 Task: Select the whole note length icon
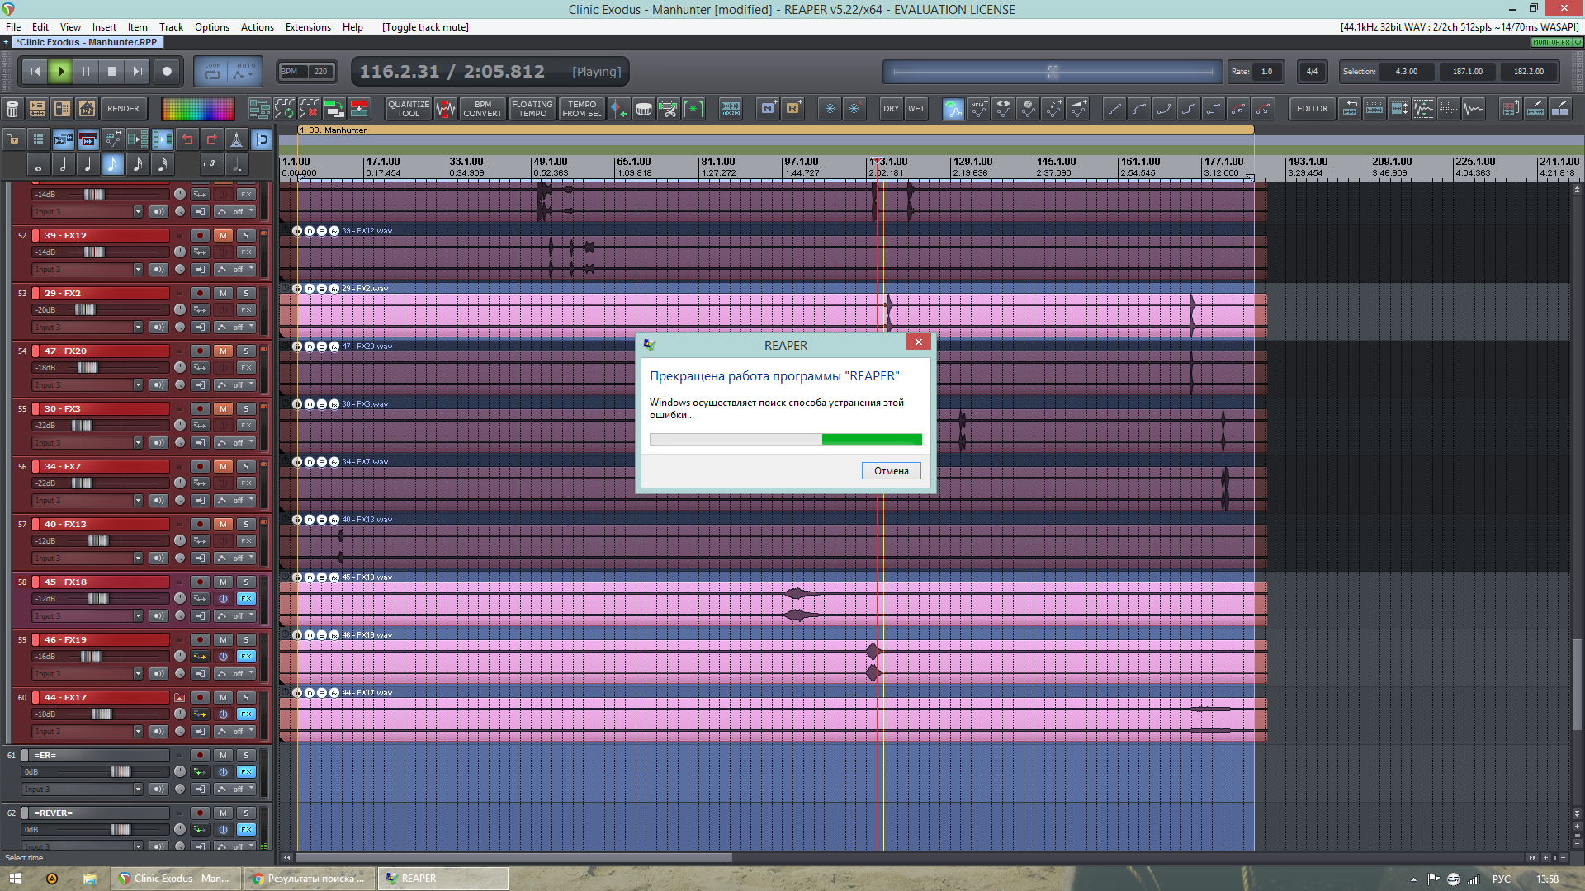pos(38,164)
